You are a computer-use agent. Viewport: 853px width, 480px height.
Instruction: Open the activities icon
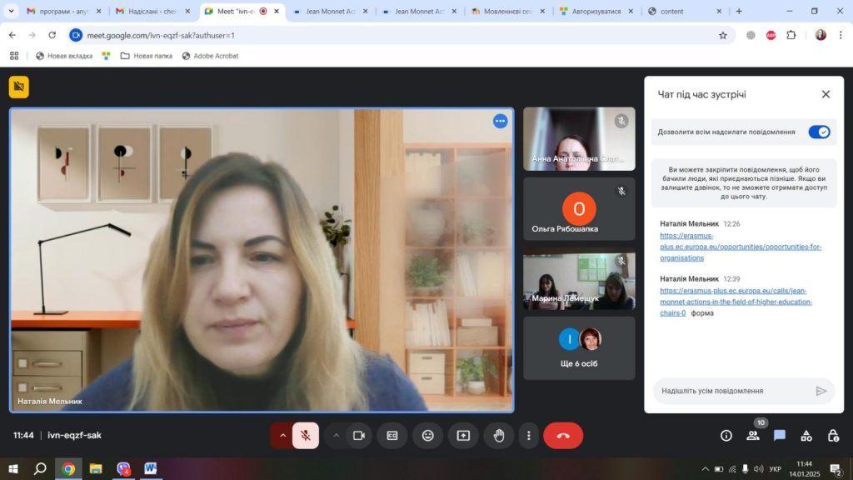[806, 435]
